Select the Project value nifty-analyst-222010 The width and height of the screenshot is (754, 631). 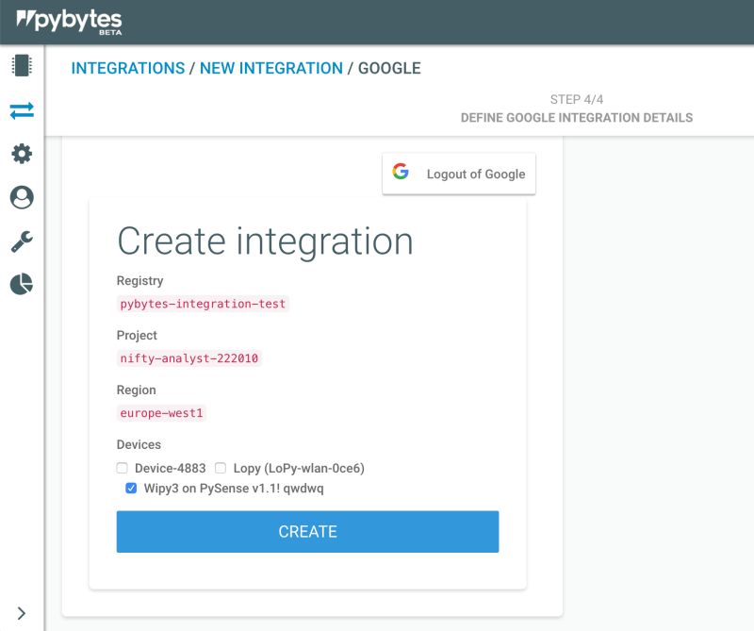[x=188, y=357]
